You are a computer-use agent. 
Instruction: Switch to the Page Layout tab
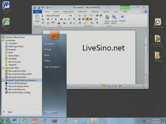[x=68, y=12]
